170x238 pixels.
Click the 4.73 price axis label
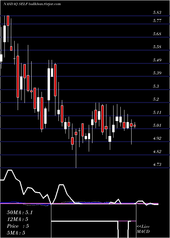(157, 164)
